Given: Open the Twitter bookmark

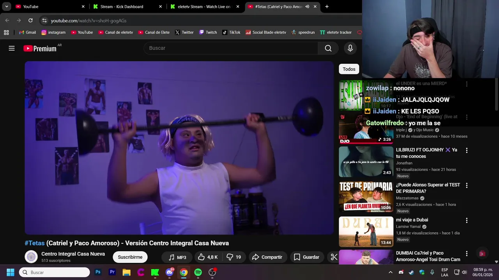Looking at the screenshot, I should pos(184,32).
